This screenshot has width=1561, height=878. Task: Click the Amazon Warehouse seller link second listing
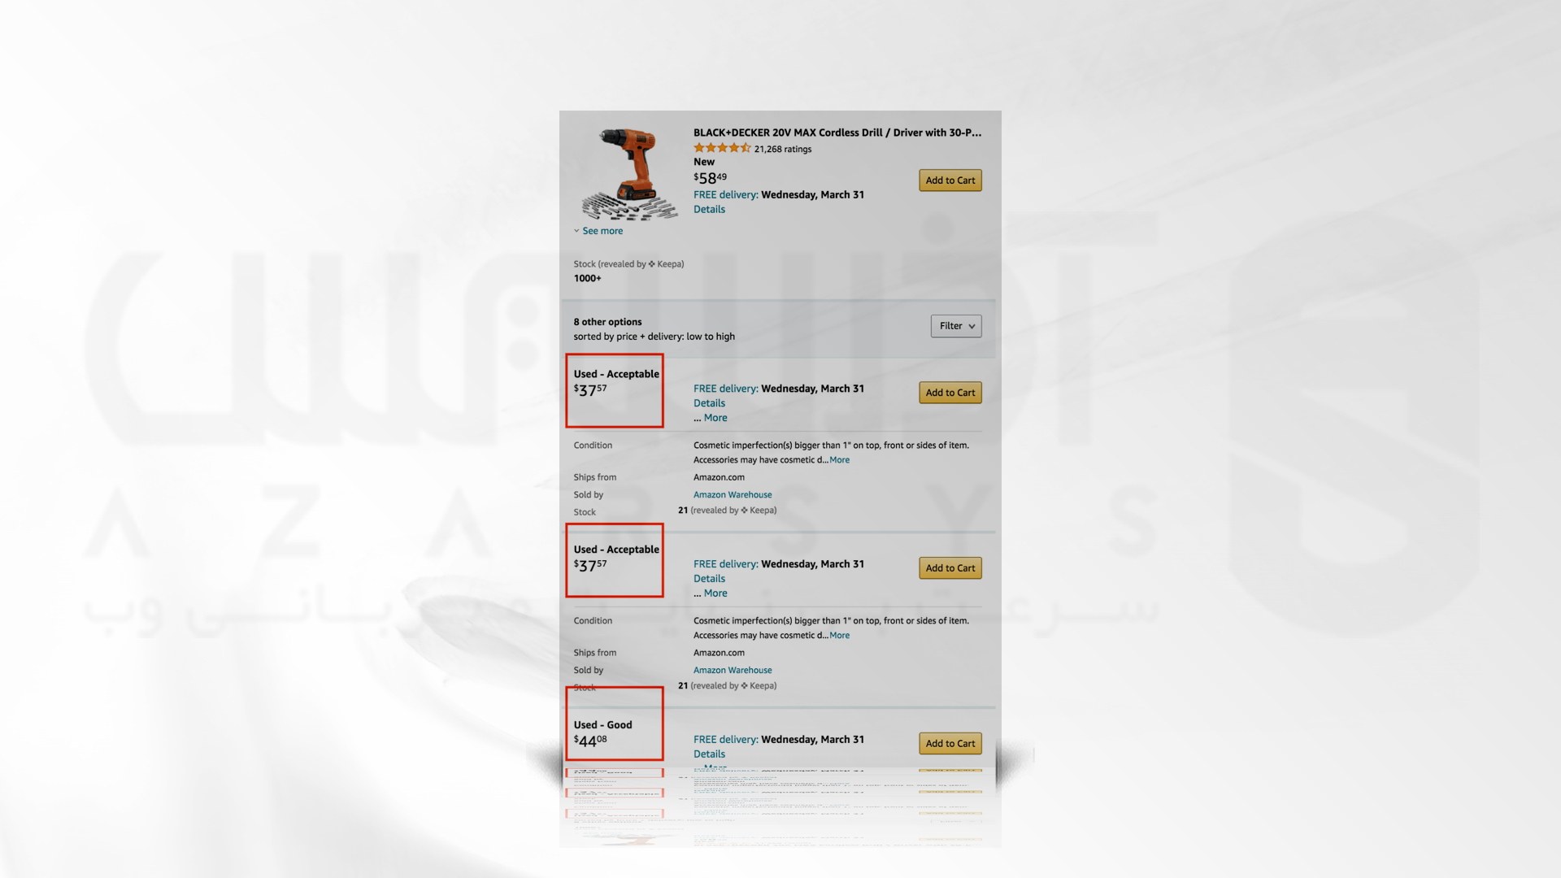(x=733, y=669)
